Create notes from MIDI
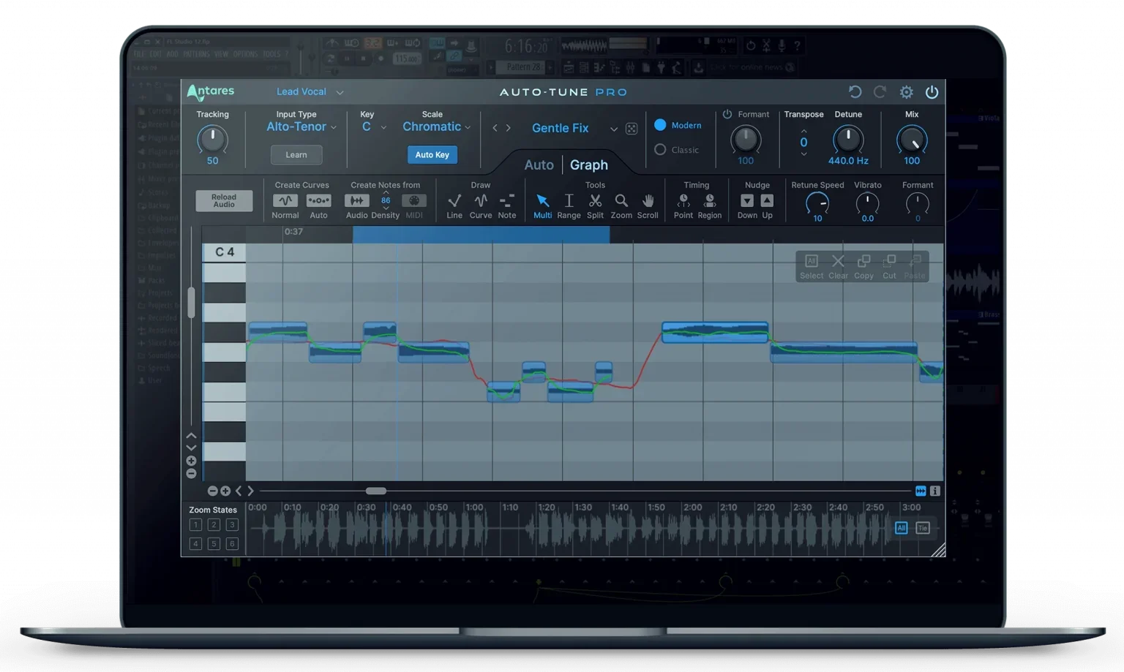This screenshot has width=1124, height=672. 414,200
